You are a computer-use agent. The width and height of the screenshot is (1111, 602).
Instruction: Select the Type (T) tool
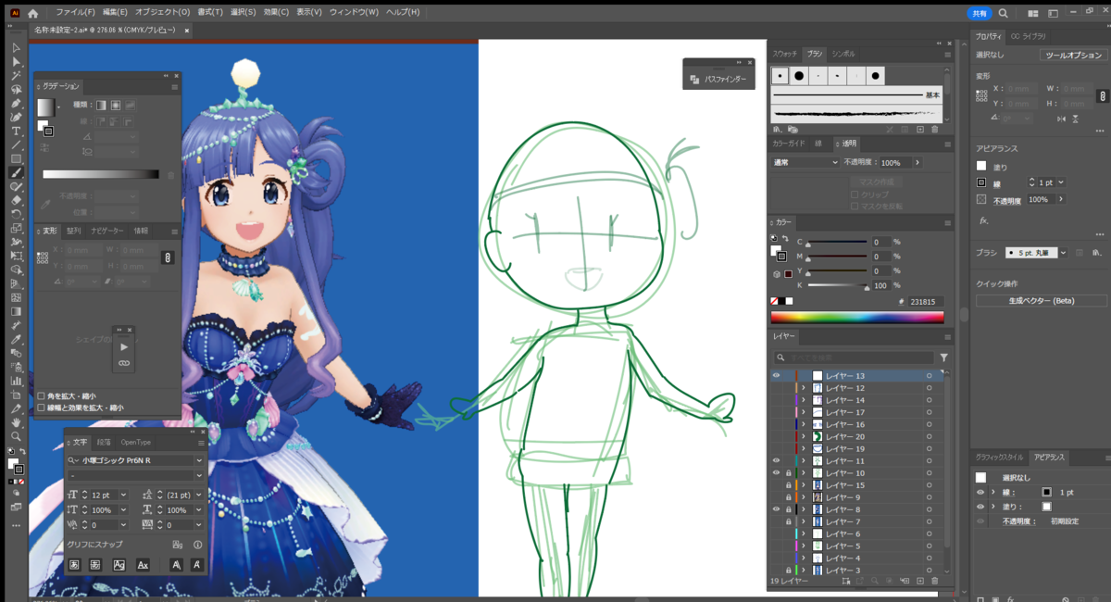17,132
